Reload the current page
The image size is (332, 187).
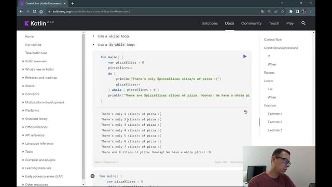pos(34,11)
